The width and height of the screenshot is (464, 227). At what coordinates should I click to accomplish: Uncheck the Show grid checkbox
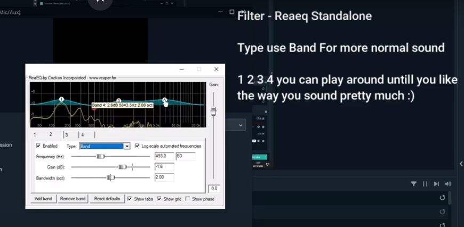tap(159, 199)
